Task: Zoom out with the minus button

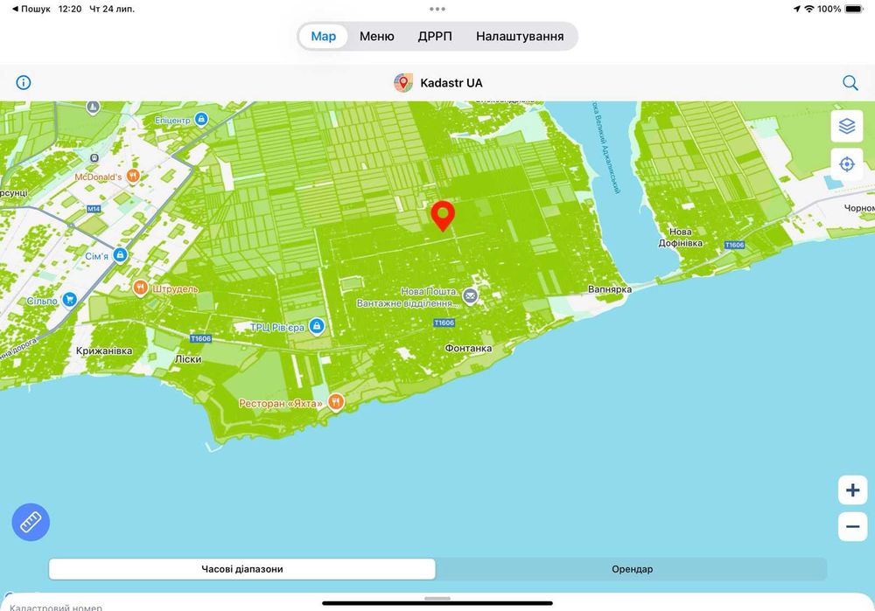Action: pos(852,526)
